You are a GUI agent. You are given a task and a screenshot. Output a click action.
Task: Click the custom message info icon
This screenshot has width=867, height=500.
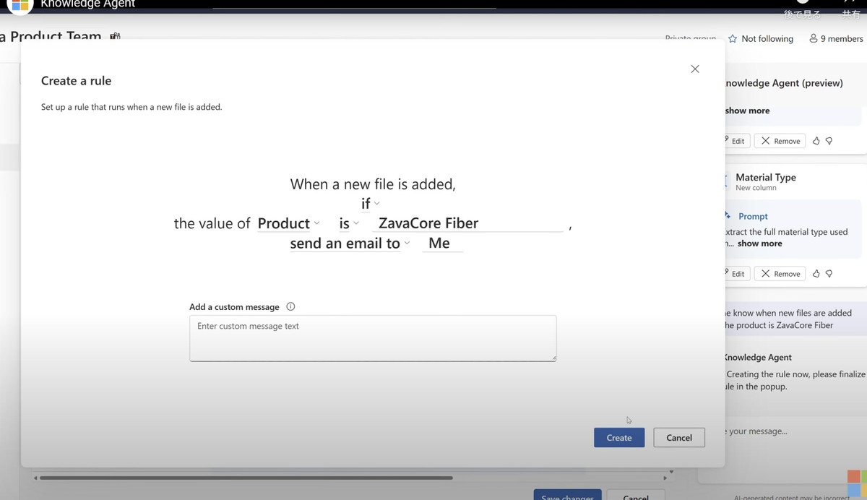290,306
